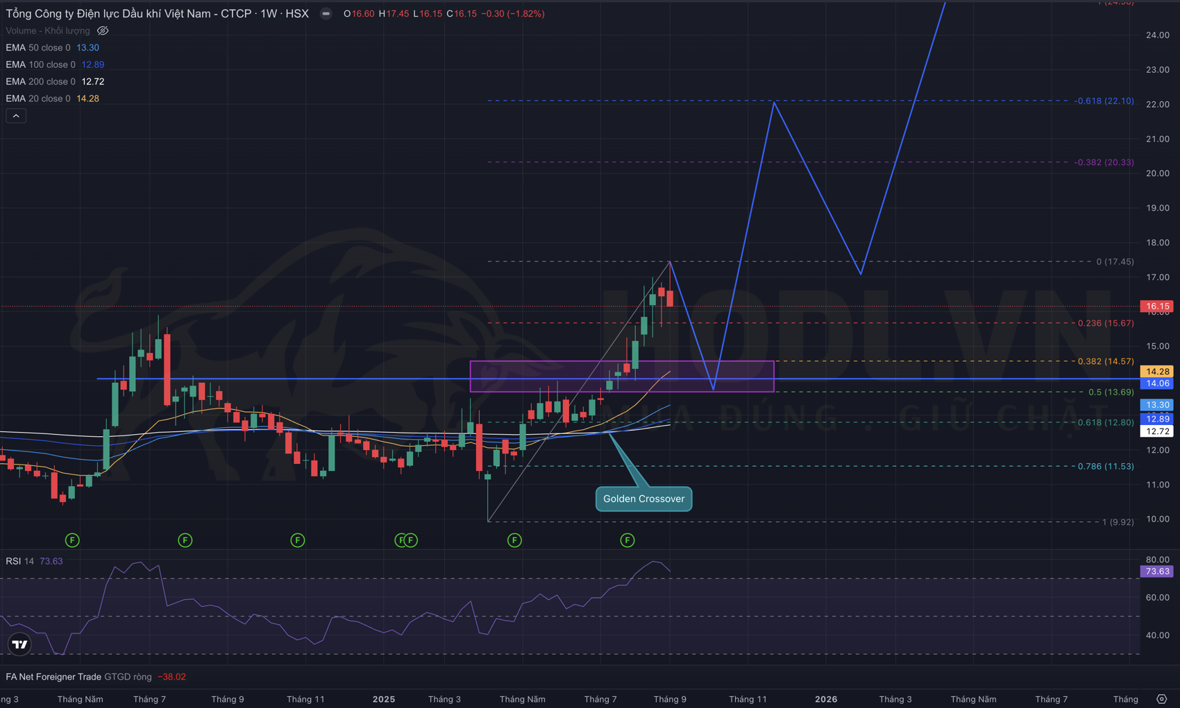Click the red 16.15 current price label
The image size is (1180, 708).
pyautogui.click(x=1156, y=306)
